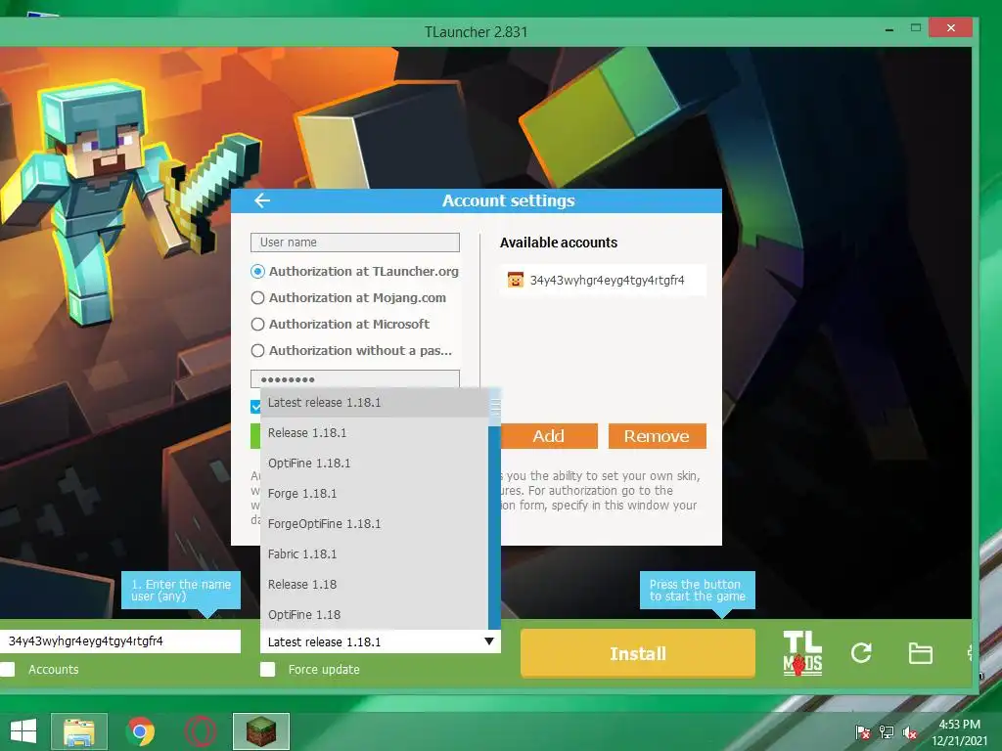Choose Latest release 1.18.1 from list
This screenshot has width=1002, height=751.
point(375,402)
